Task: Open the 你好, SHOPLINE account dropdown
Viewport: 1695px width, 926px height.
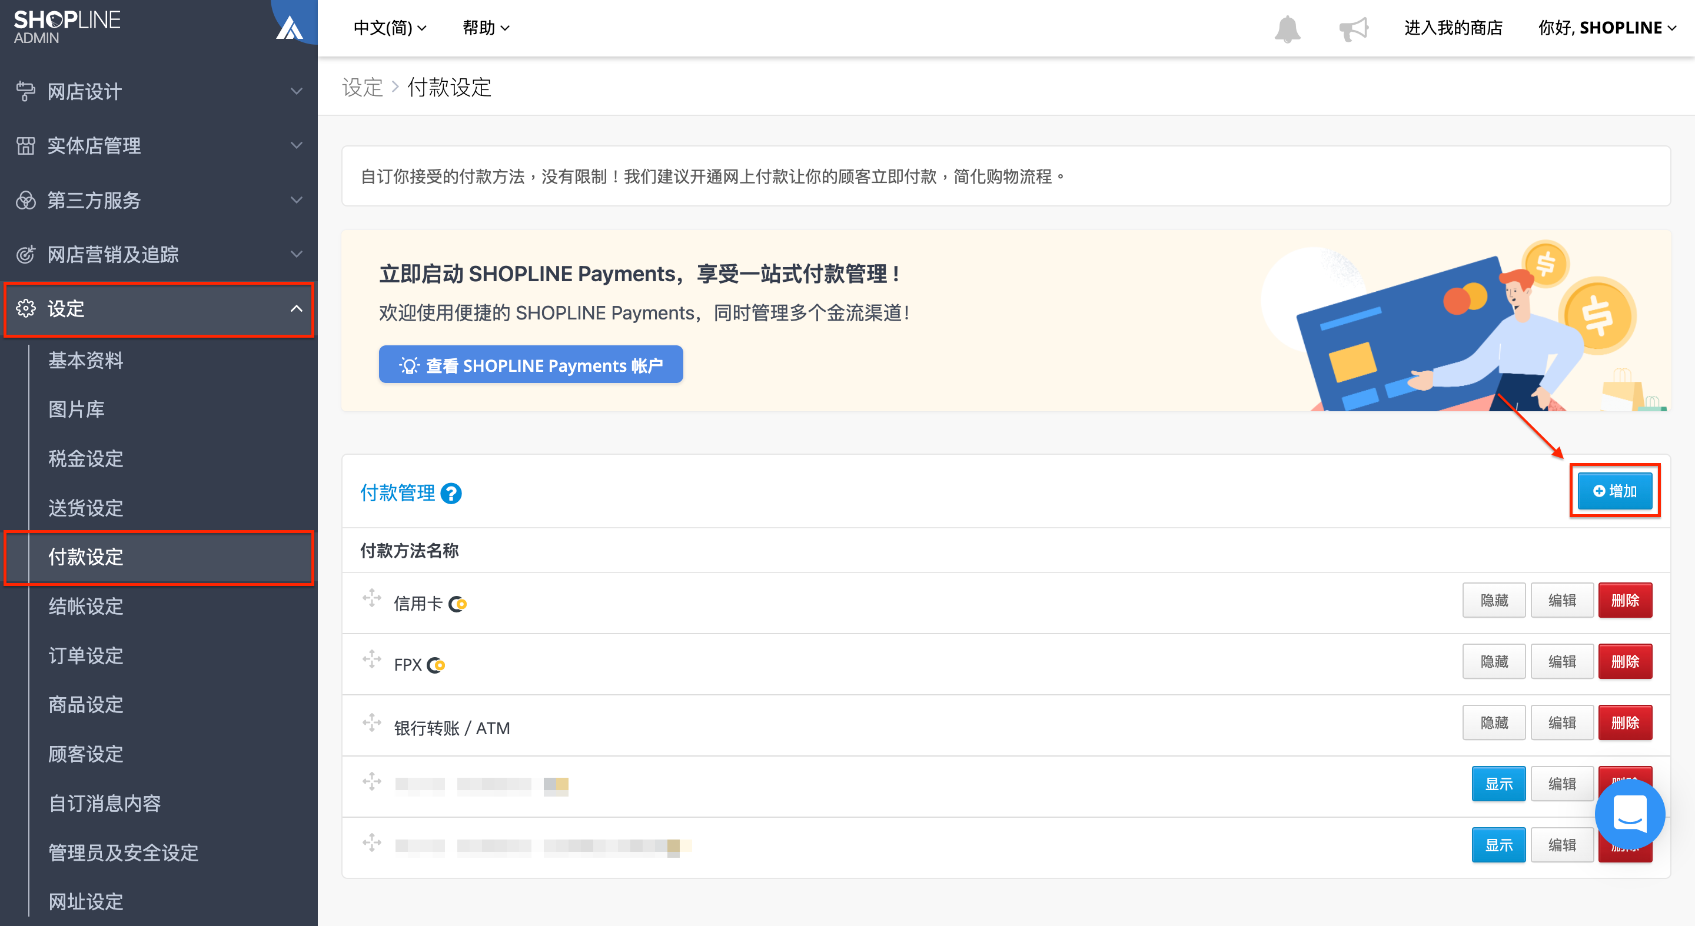Action: coord(1607,28)
